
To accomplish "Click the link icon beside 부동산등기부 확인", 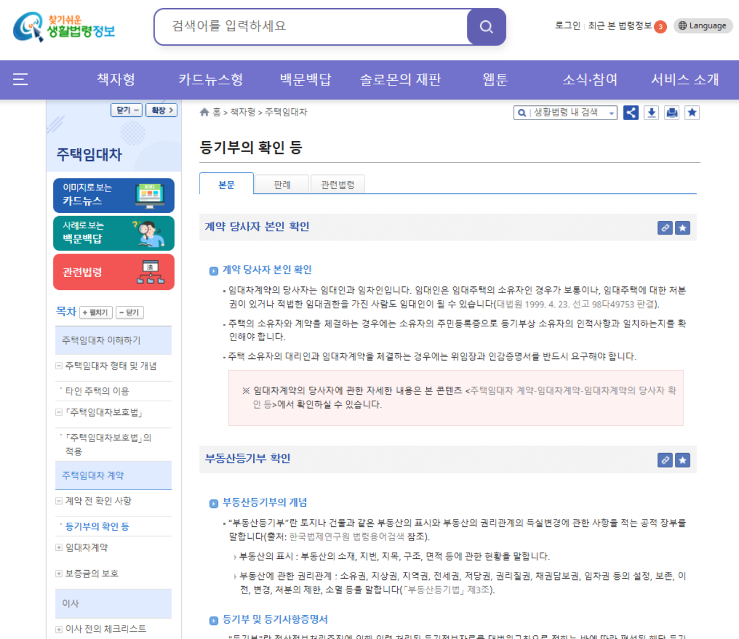I will (x=665, y=460).
